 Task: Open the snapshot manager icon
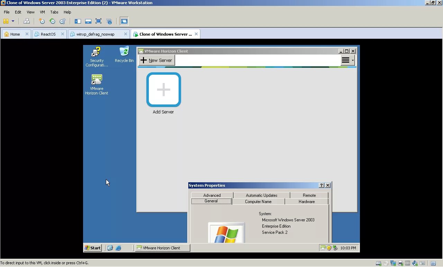coord(62,21)
